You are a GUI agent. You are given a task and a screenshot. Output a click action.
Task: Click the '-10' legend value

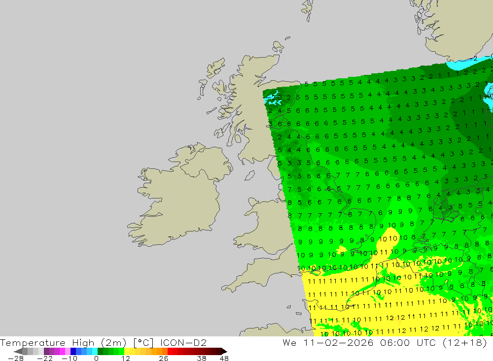(x=69, y=359)
